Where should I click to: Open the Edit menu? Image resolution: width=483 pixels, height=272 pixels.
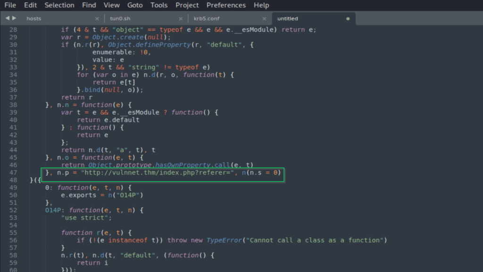pos(30,5)
